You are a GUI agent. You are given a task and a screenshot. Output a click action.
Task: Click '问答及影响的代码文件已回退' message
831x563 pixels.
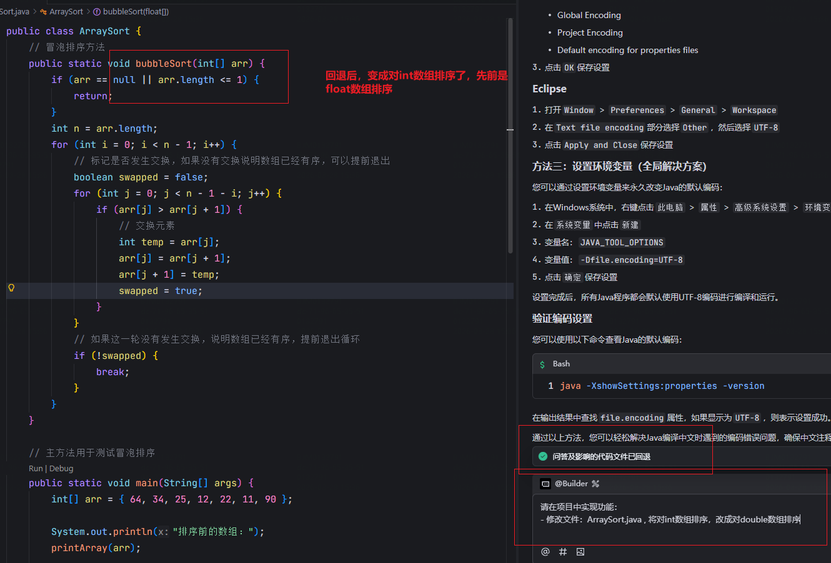tap(601, 456)
